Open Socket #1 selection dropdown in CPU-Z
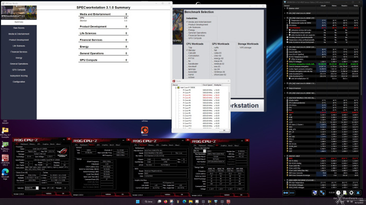The image size is (366, 205). click(x=37, y=188)
